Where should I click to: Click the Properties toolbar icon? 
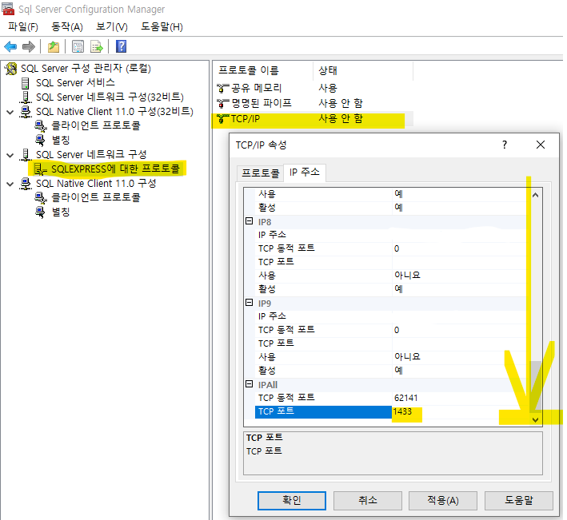[78, 46]
